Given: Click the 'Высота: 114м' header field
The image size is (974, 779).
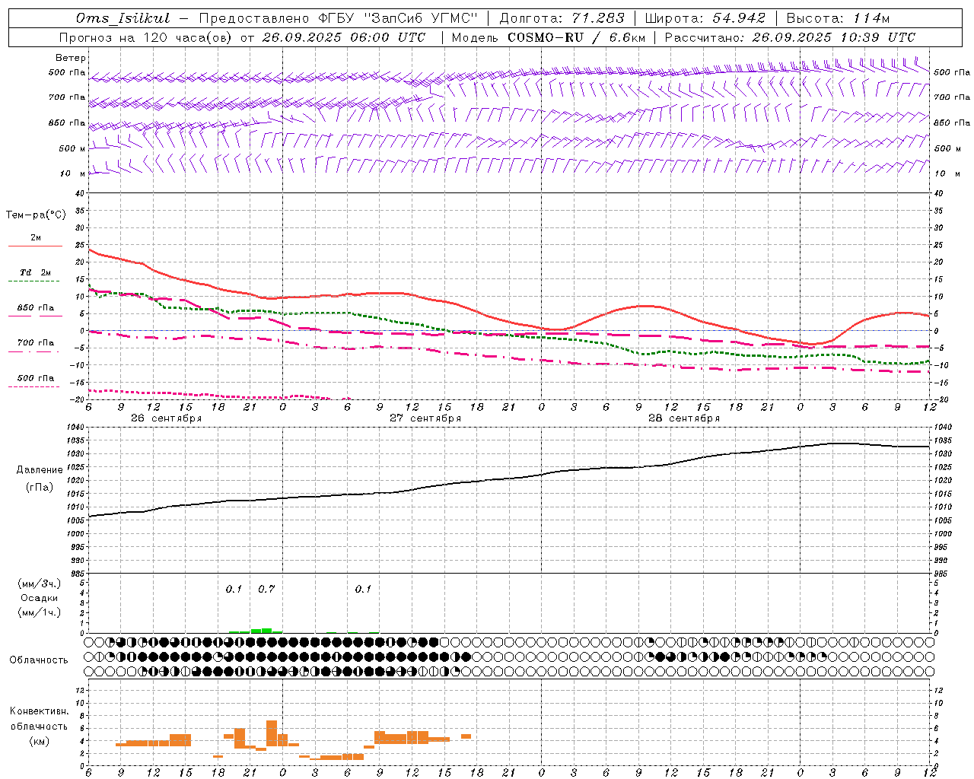Looking at the screenshot, I should tap(838, 18).
